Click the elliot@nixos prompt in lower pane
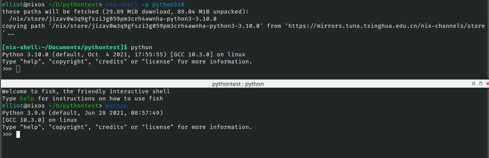Viewport: 489px width, 158px height. (x=24, y=106)
